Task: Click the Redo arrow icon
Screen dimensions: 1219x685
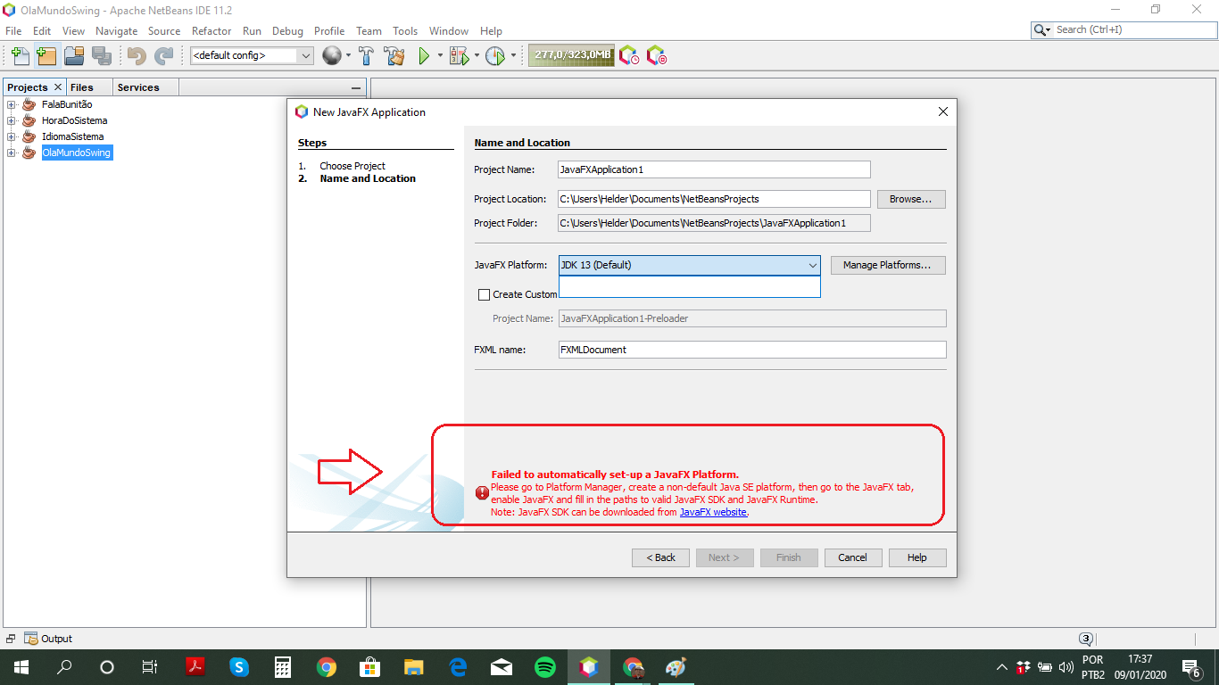Action: [163, 55]
